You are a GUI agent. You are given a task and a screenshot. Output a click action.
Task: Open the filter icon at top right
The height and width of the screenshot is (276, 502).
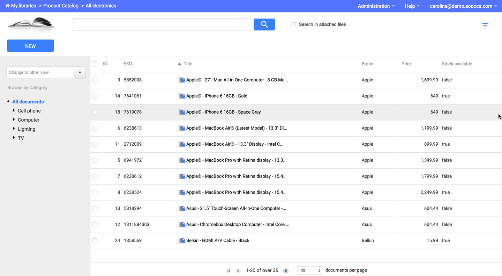click(485, 25)
